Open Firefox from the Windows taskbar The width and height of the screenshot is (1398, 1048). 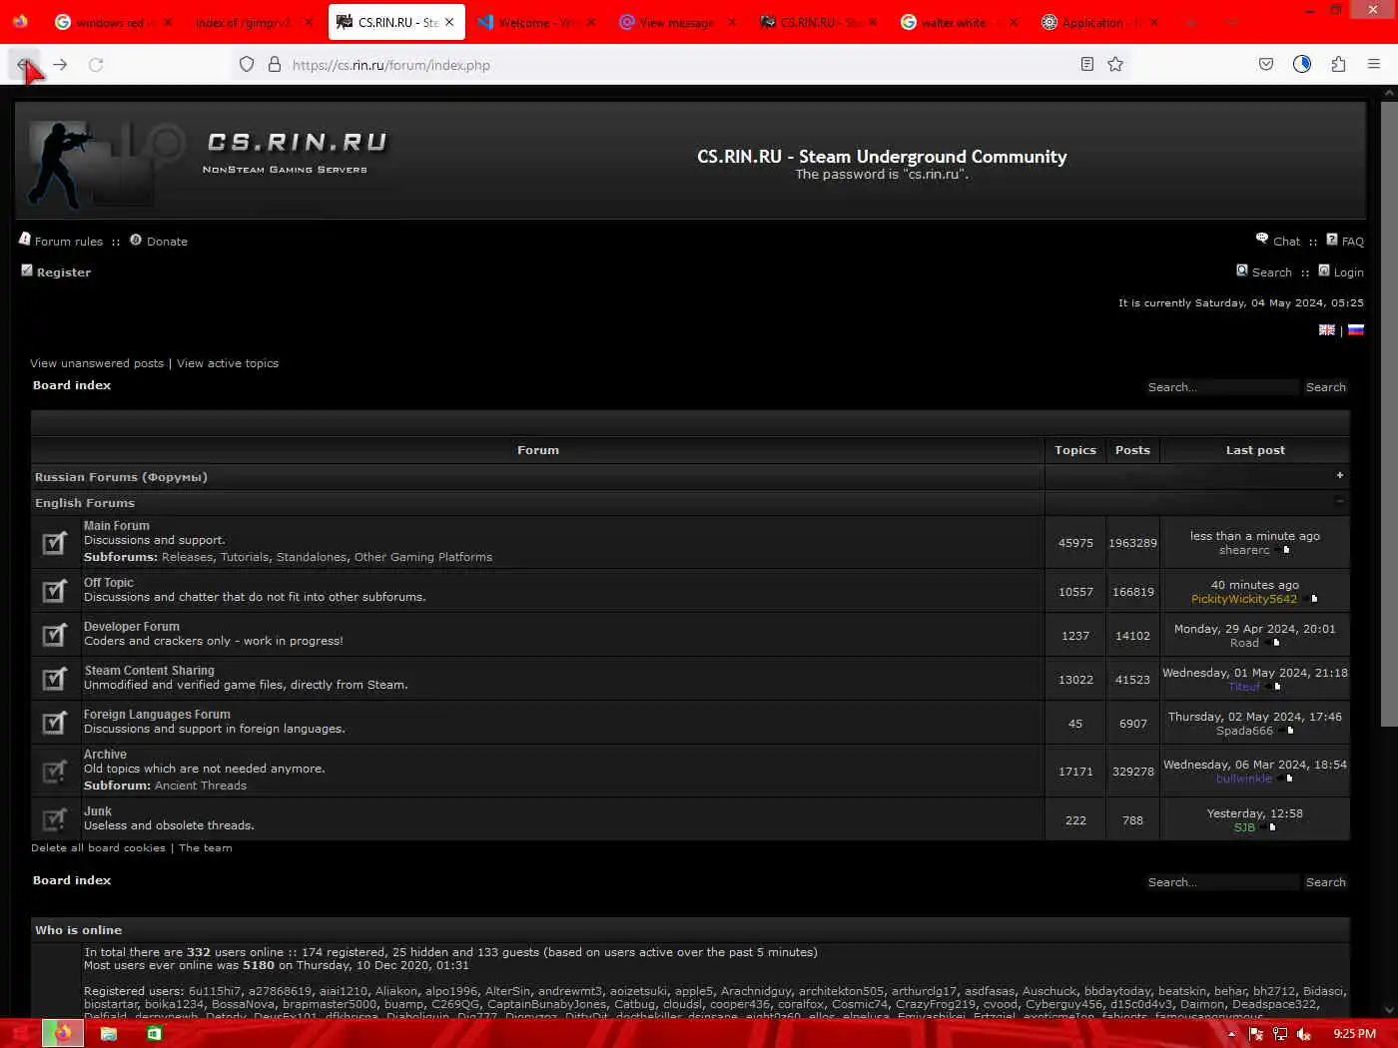[x=62, y=1033]
